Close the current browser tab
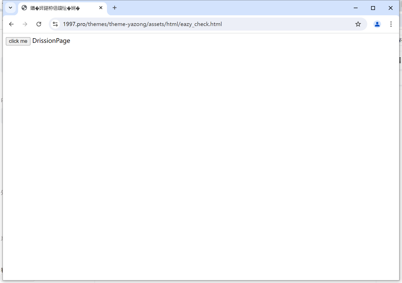Image resolution: width=402 pixels, height=283 pixels. pos(101,8)
